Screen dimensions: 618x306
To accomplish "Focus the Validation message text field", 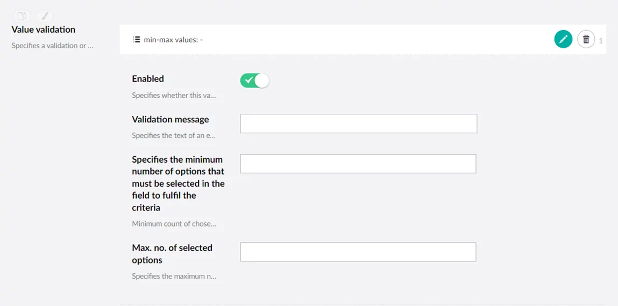I will (x=358, y=123).
